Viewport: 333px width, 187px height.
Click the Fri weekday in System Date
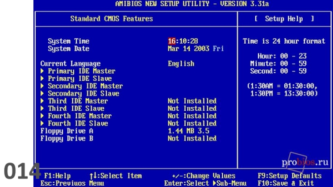coord(218,49)
